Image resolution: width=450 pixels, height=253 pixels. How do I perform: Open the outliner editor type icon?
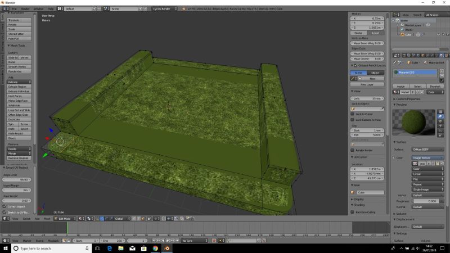click(x=396, y=15)
